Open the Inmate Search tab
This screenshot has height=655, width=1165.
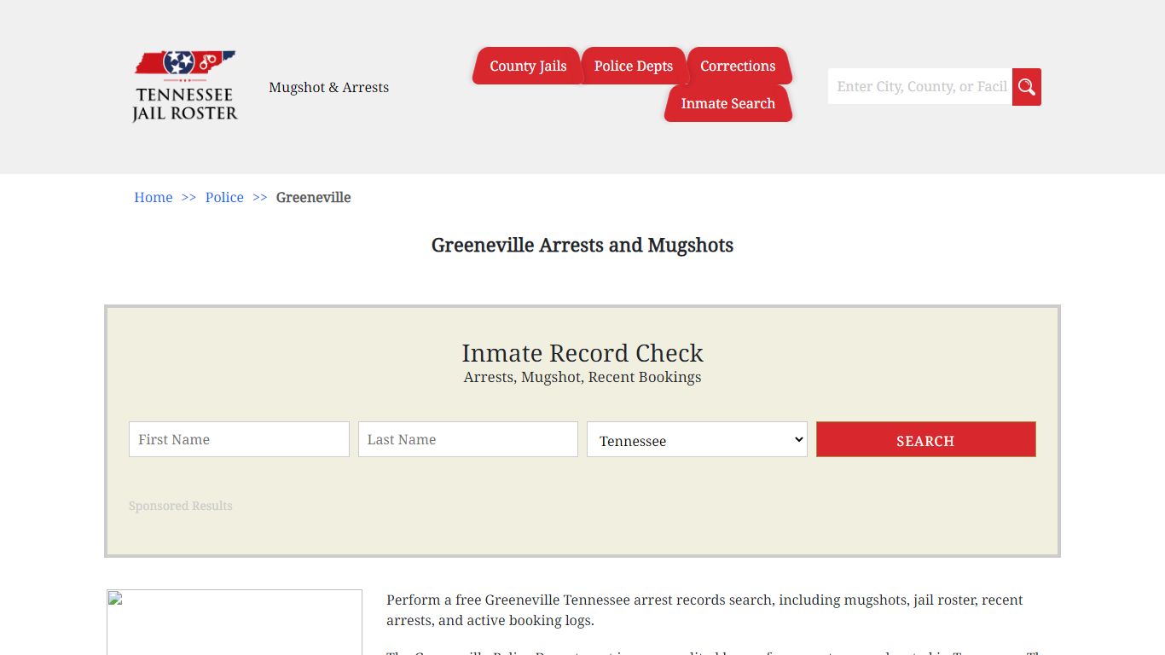(727, 103)
